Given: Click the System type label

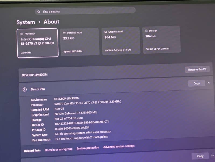Looking at the screenshot, I should coord(40,135).
